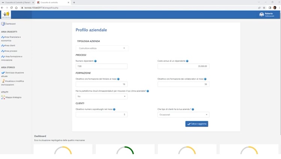Open the client type dropdown showing Occasionali
281x159 pixels.
click(x=183, y=115)
